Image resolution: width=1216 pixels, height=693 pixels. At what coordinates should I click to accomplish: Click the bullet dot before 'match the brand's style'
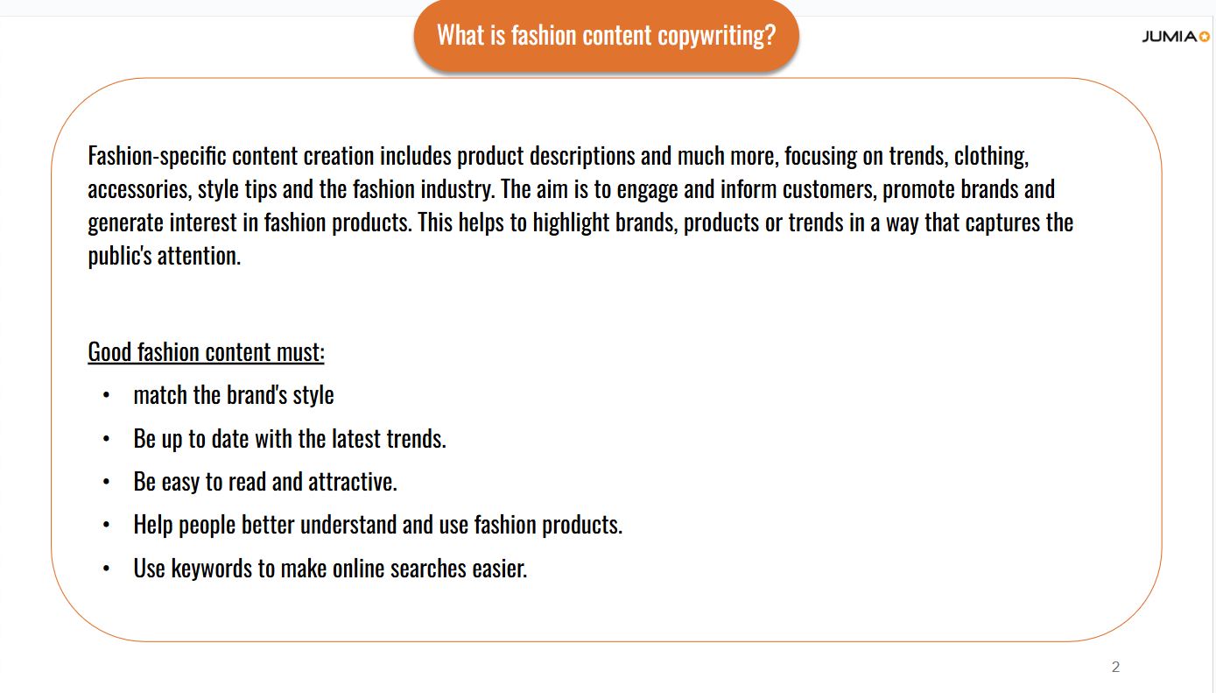(106, 396)
